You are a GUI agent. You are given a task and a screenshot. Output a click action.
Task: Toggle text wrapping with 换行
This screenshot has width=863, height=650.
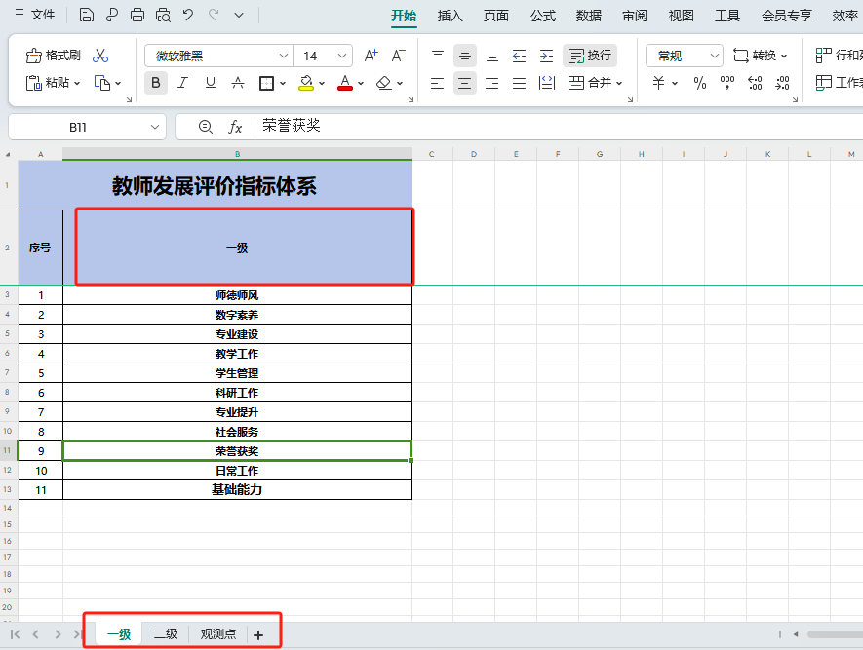[588, 56]
